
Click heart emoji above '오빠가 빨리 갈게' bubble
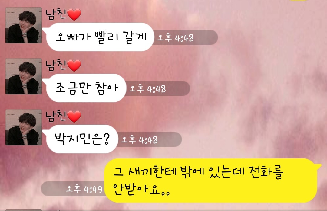[x=74, y=15]
